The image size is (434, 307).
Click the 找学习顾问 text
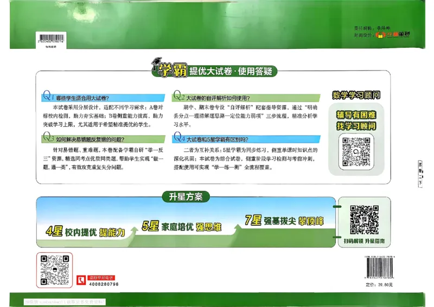356,126
